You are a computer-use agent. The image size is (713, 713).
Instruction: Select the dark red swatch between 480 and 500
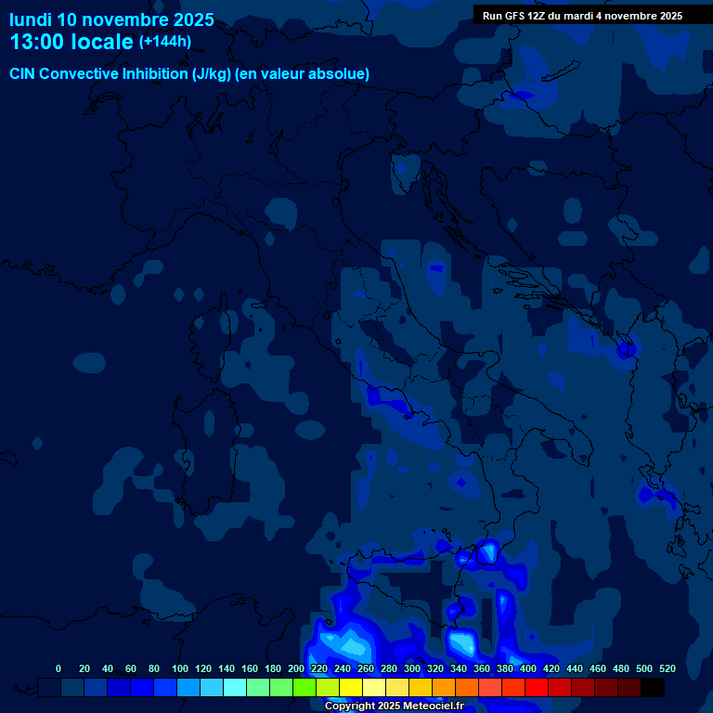(x=629, y=688)
